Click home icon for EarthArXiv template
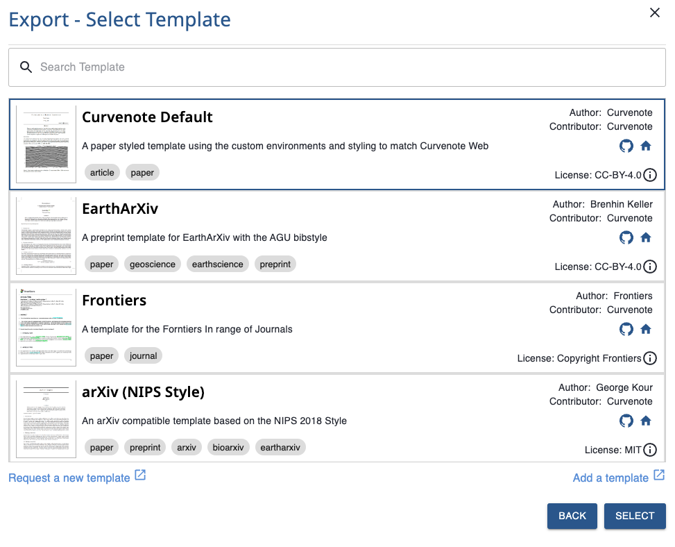Image resolution: width=675 pixels, height=547 pixels. click(x=646, y=237)
